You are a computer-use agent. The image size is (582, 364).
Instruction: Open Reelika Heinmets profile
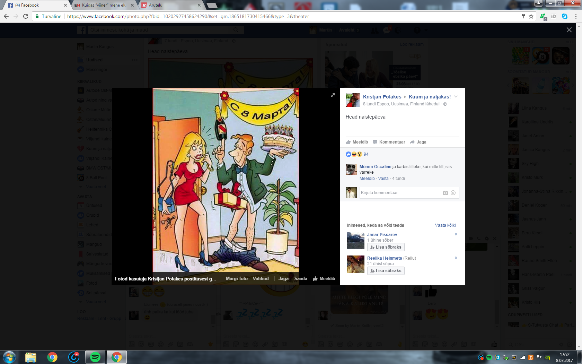click(x=385, y=258)
